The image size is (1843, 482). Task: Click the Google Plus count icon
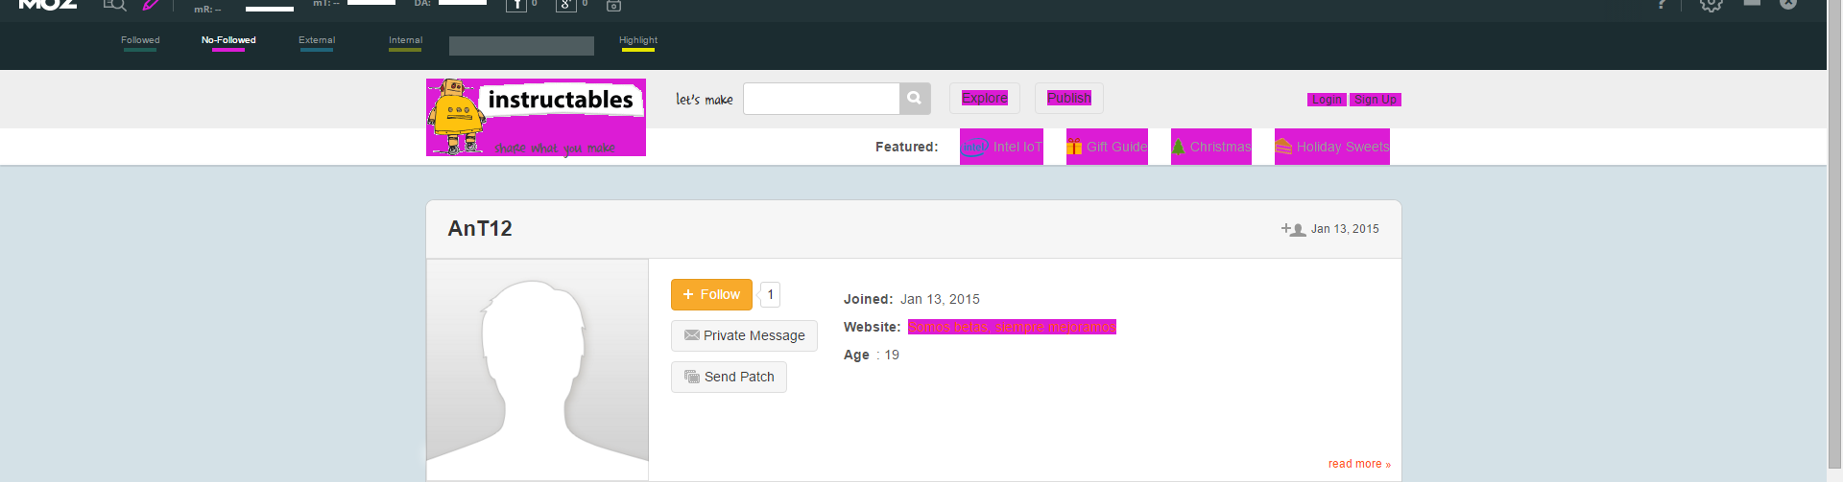coord(565,5)
